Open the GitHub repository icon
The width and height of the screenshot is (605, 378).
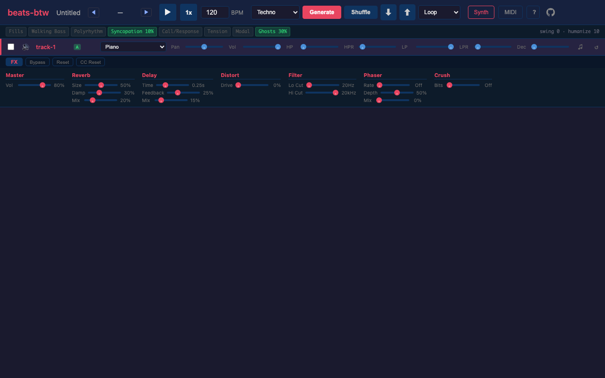(x=550, y=12)
